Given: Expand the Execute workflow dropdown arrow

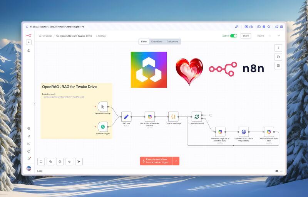Looking at the screenshot, I should [x=176, y=161].
